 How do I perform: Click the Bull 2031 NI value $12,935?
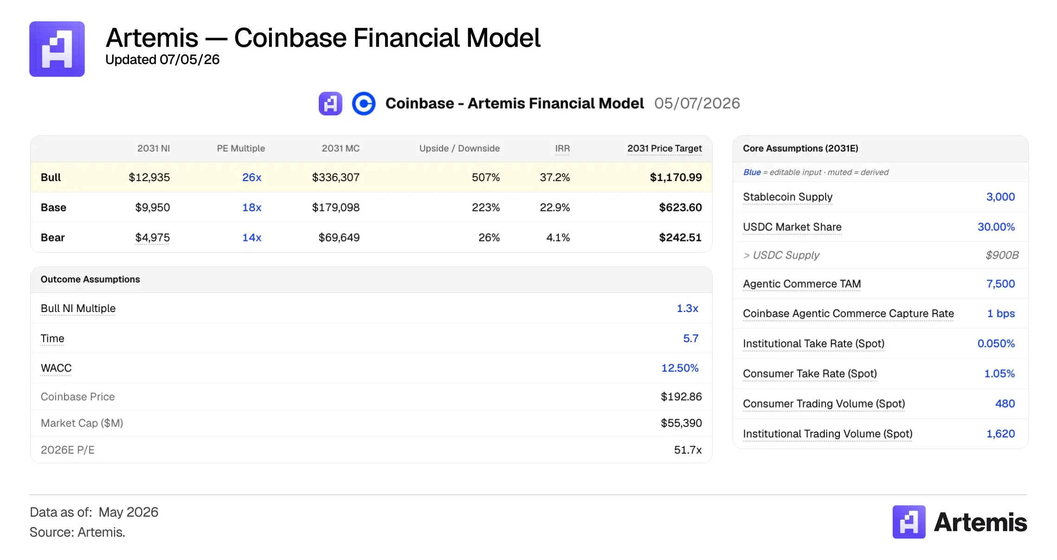pyautogui.click(x=149, y=177)
